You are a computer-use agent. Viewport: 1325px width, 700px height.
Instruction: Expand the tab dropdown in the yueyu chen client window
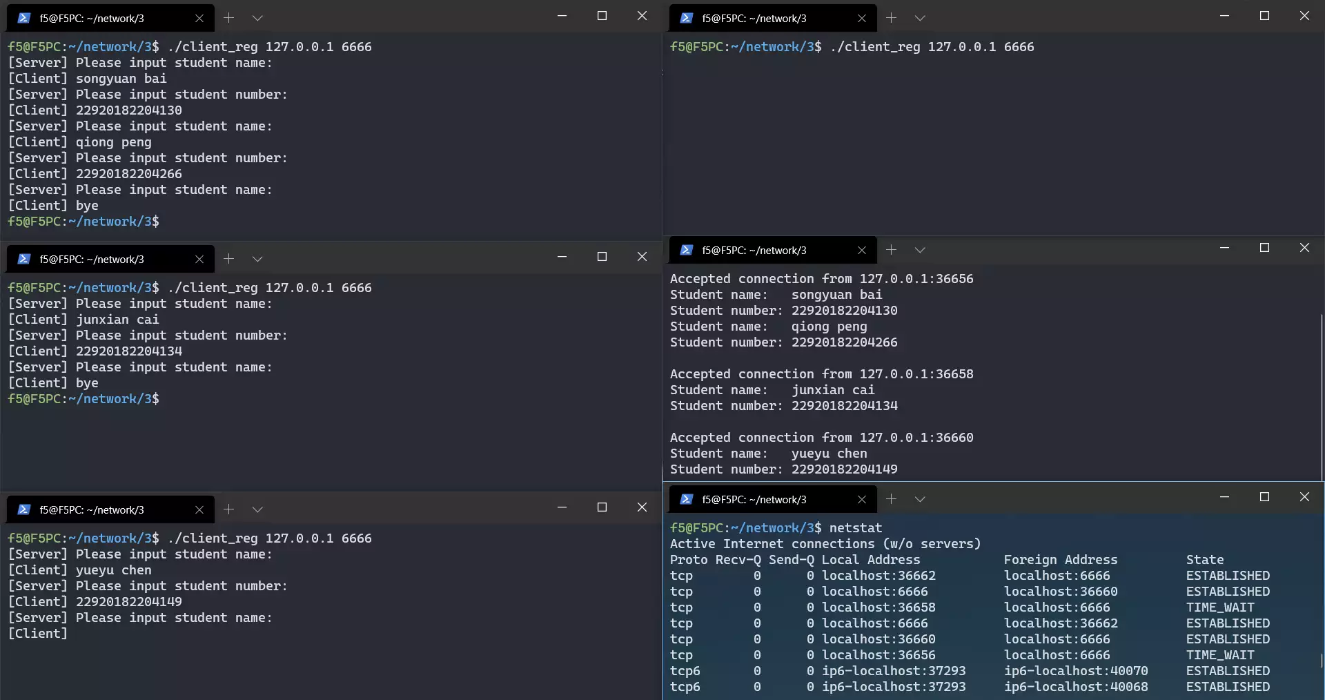pos(257,509)
